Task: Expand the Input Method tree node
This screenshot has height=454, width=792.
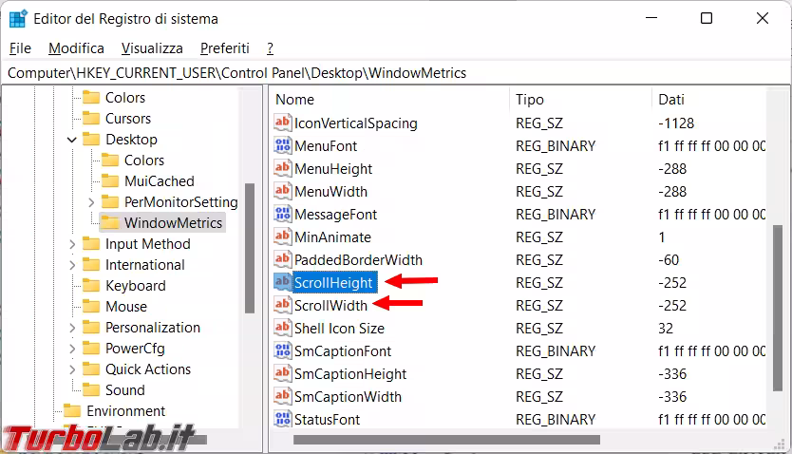Action: coord(72,244)
